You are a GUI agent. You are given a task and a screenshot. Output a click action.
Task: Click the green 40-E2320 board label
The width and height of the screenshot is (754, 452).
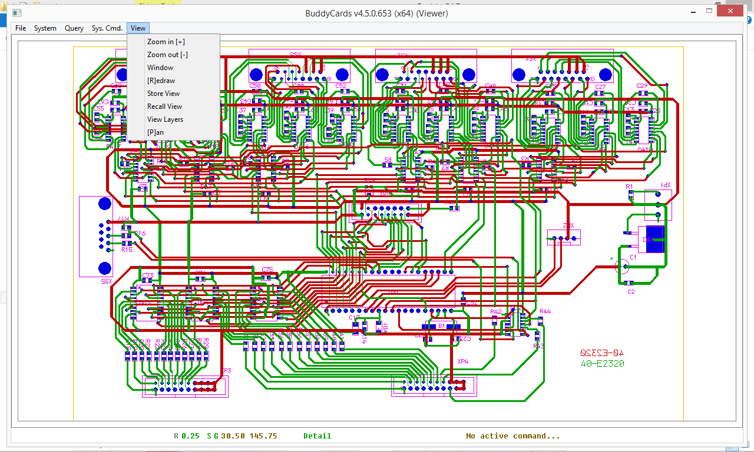pos(602,364)
